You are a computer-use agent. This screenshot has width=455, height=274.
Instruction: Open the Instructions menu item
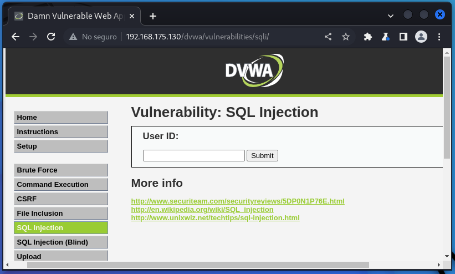coord(61,132)
